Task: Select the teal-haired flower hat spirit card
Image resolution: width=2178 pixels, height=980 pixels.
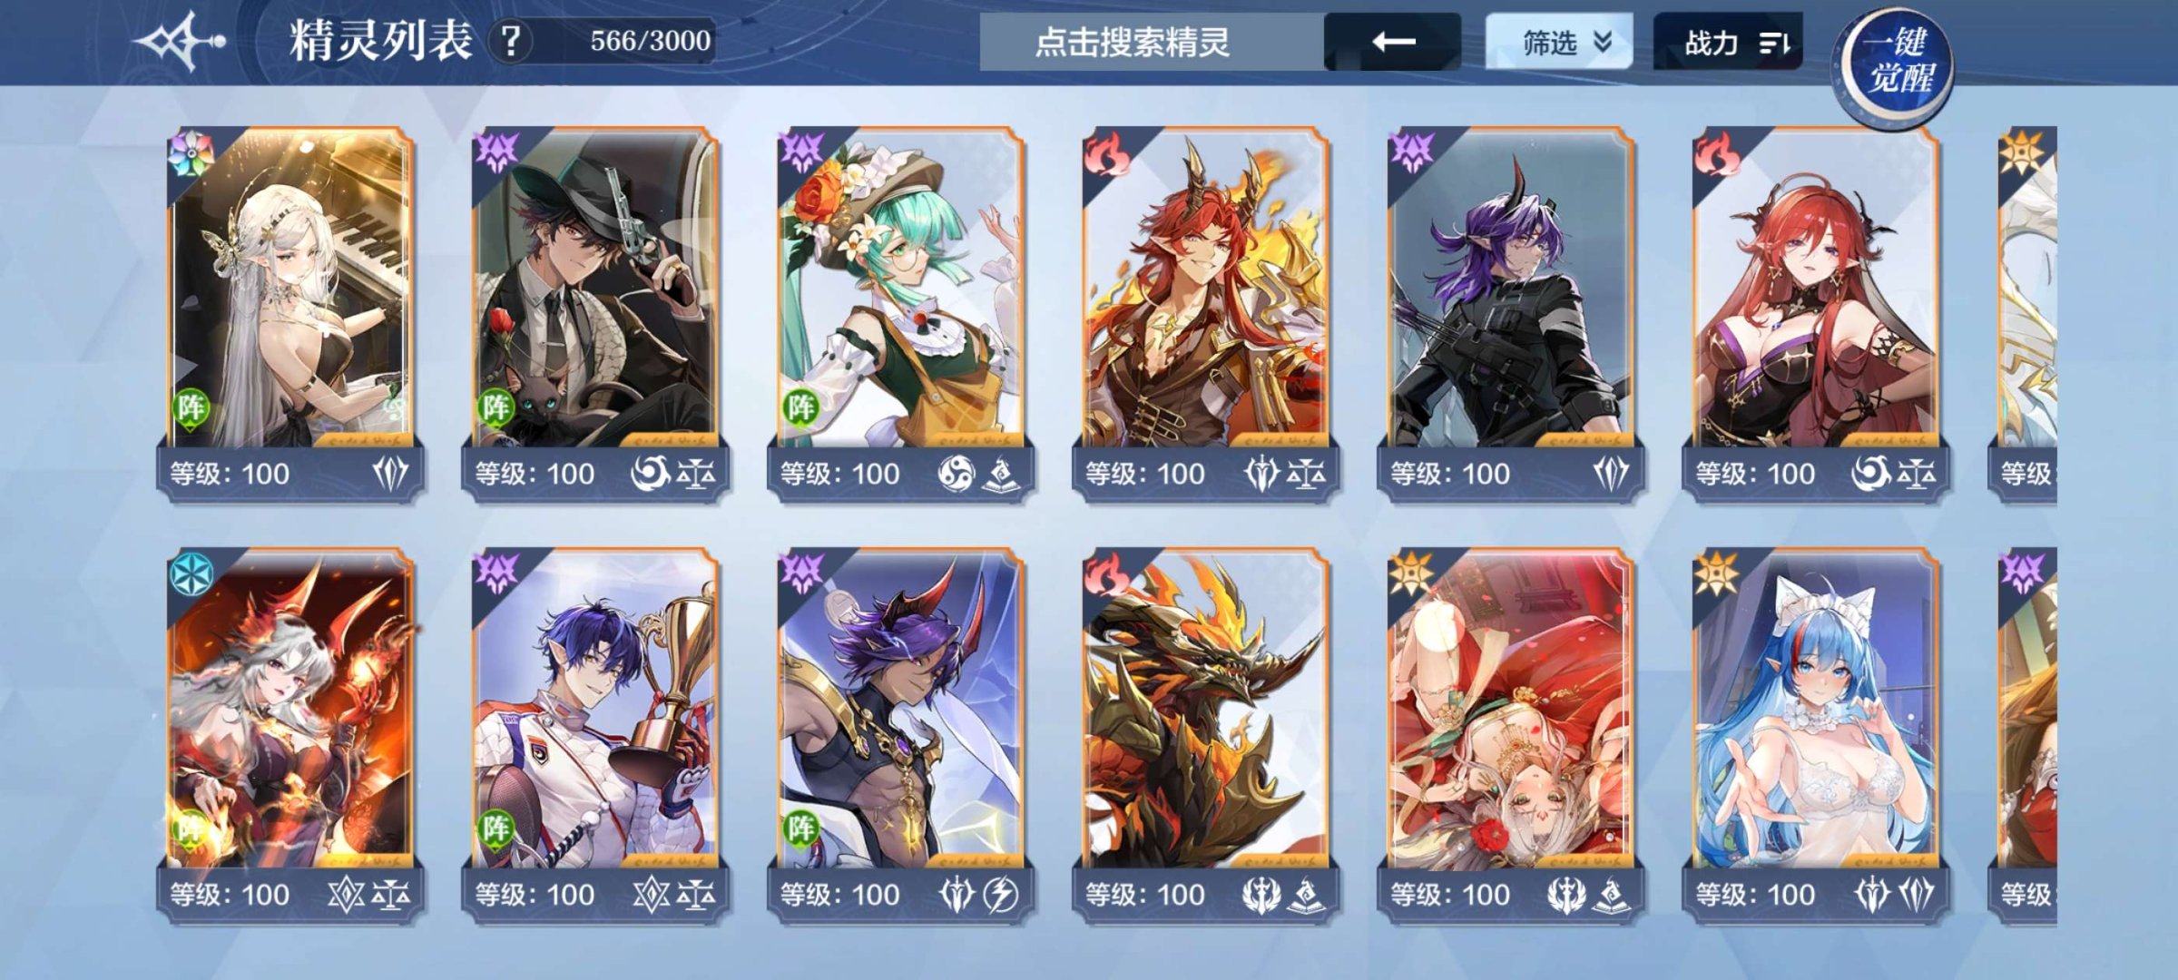Action: coord(900,314)
